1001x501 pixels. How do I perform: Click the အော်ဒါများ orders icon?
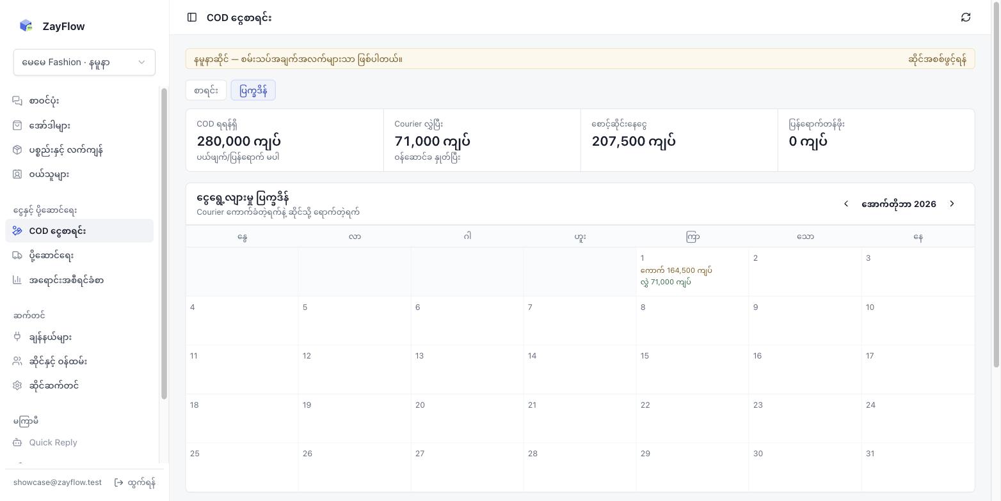17,125
